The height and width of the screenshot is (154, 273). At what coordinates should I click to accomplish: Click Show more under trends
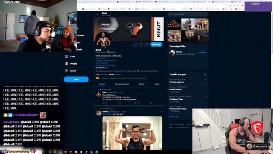pyautogui.click(x=174, y=116)
